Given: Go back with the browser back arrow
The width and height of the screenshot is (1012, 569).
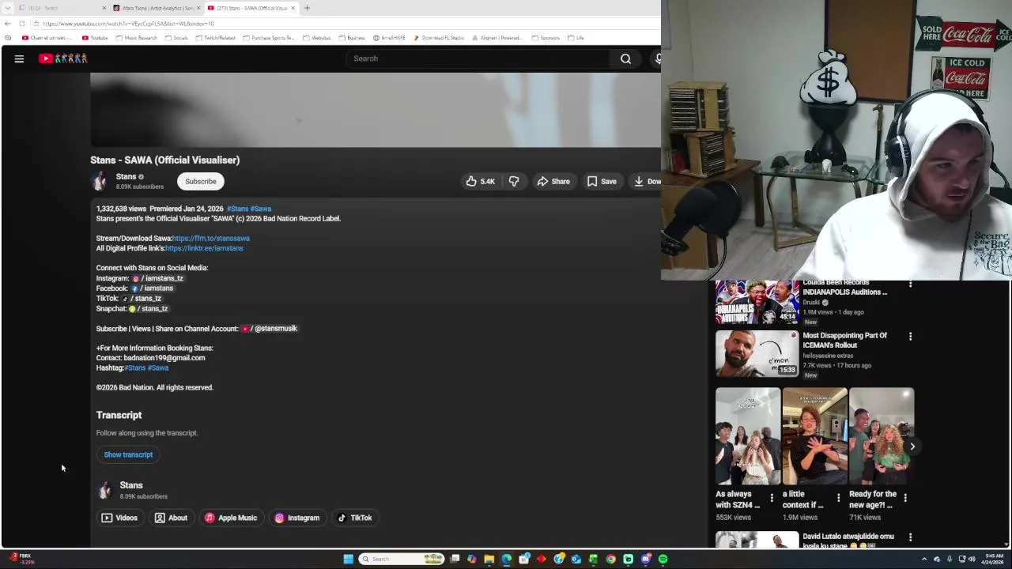Looking at the screenshot, I should click(8, 24).
